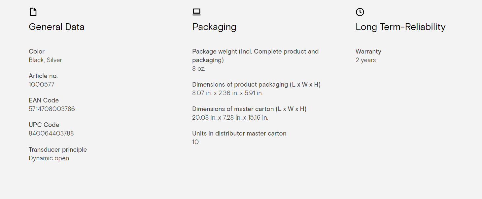482x199 pixels.
Task: Select the General Data heading
Action: [x=56, y=27]
